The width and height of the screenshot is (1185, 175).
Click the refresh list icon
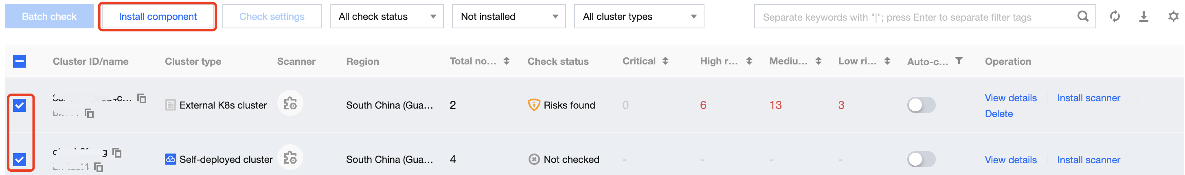click(1115, 17)
